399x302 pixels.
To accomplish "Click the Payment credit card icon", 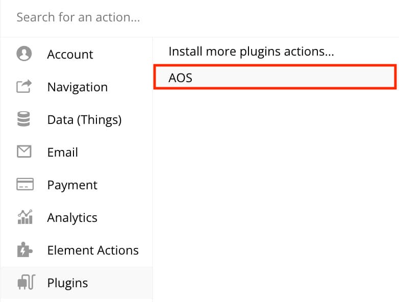I will (25, 184).
